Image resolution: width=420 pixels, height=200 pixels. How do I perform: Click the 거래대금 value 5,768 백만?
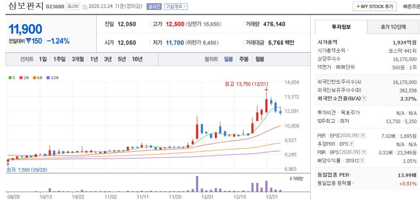click(281, 42)
